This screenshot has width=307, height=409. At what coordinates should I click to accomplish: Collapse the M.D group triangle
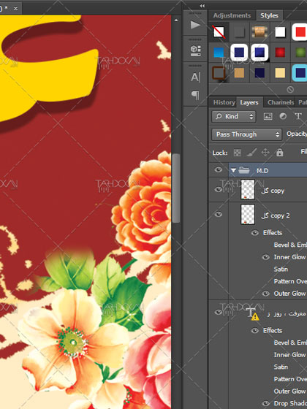pos(233,170)
